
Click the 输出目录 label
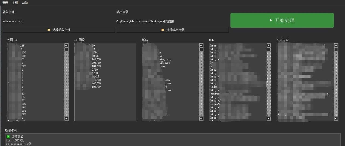[123, 12]
